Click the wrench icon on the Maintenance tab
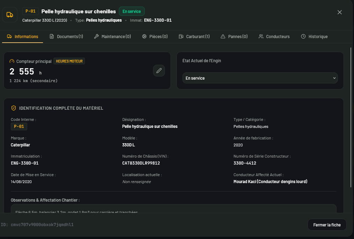The height and width of the screenshot is (239, 354). (x=96, y=37)
